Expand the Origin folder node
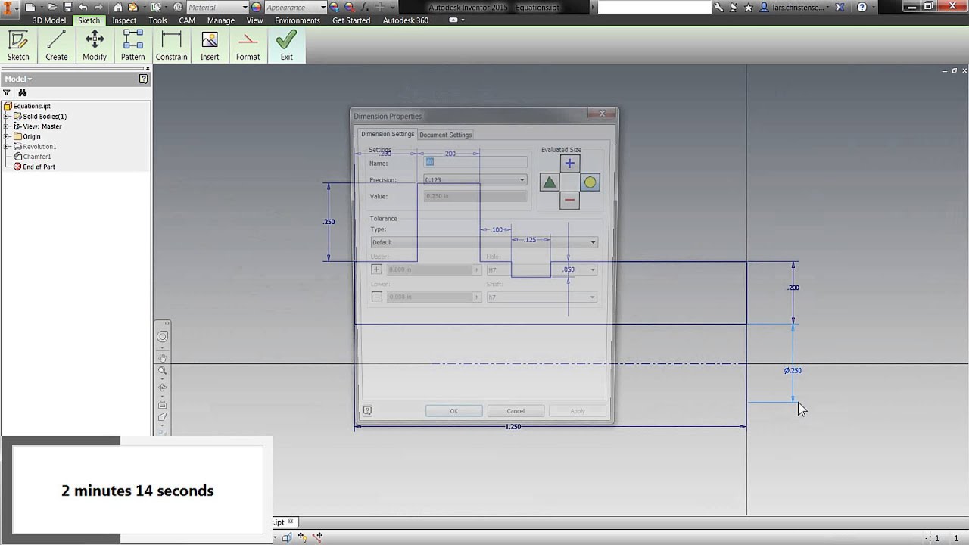The image size is (969, 545). (x=7, y=136)
